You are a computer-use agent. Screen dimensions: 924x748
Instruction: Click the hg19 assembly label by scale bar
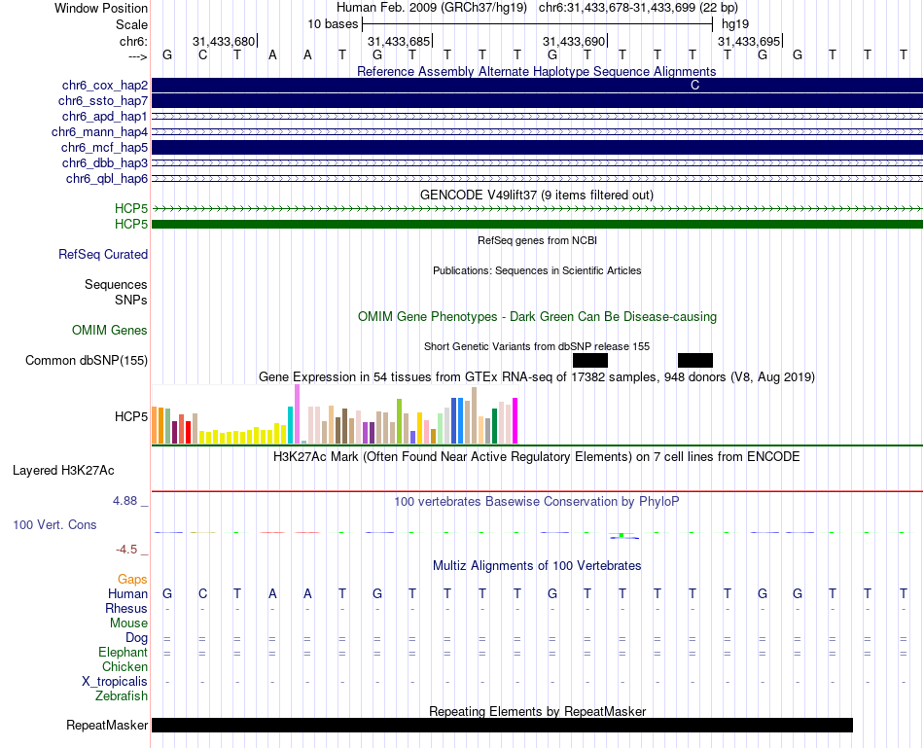[735, 24]
